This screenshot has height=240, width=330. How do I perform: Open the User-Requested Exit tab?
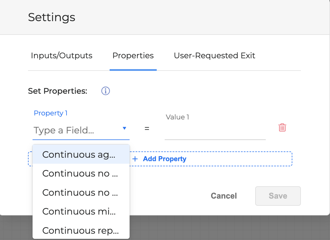(214, 55)
